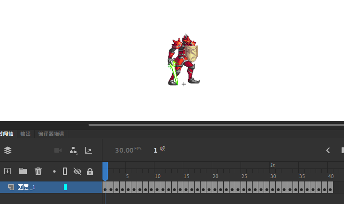This screenshot has width=344, height=204.
Task: Click the blue playhead on frame 1
Action: 105,171
